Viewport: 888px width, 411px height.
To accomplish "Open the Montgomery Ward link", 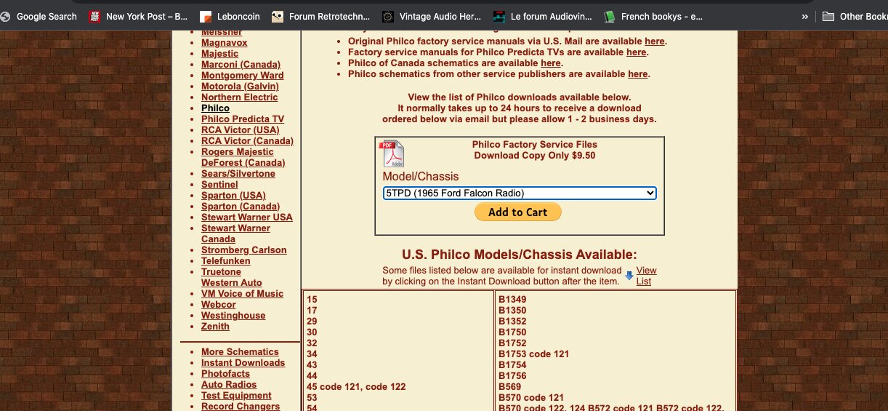I will pyautogui.click(x=243, y=76).
